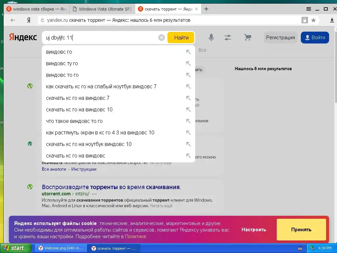Image resolution: width=337 pixels, height=253 pixels.
Task: Insert suggestion arrow for 'виндовс то го'
Action: pyautogui.click(x=188, y=75)
